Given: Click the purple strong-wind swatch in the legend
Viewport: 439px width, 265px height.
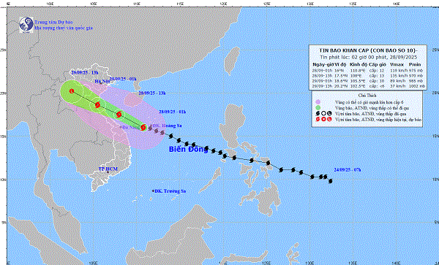Looking at the screenshot, I should (x=318, y=102).
